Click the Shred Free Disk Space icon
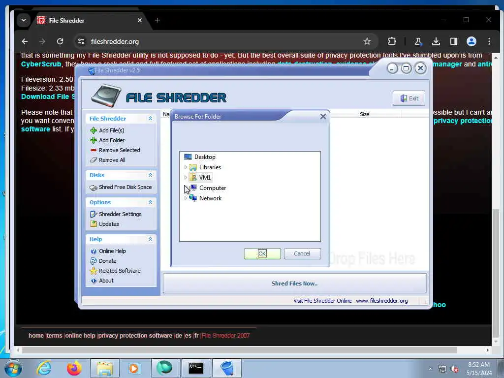 click(x=94, y=188)
